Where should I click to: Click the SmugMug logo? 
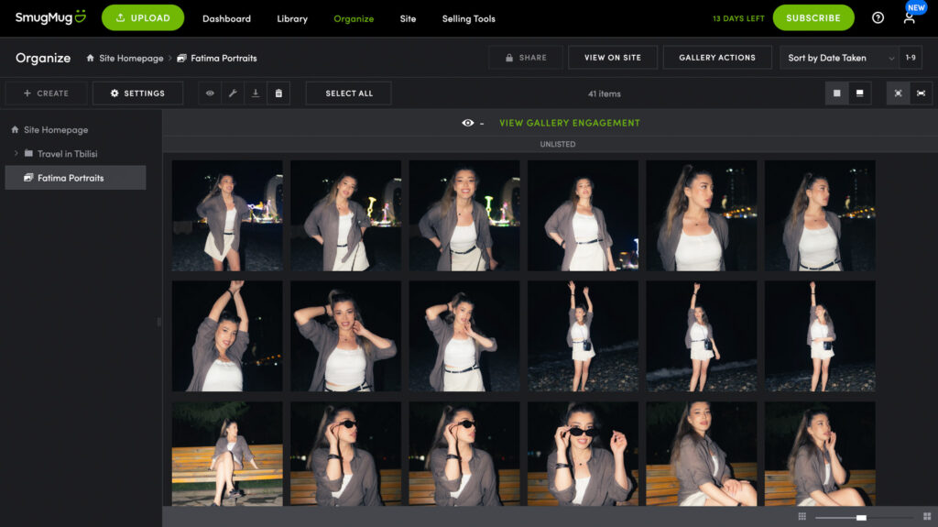coord(50,17)
